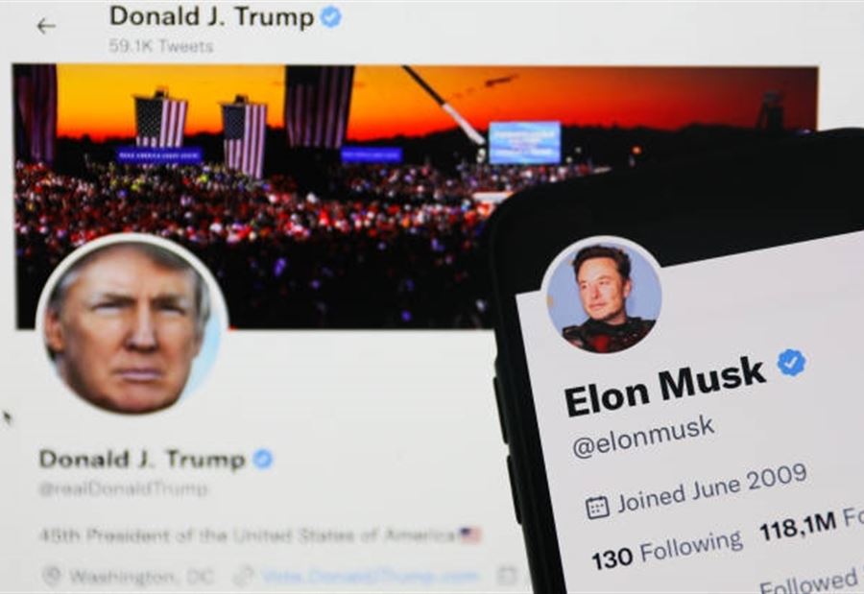Click the US flag emoji in Trump's bio
Screen dimensions: 864x594
[470, 535]
